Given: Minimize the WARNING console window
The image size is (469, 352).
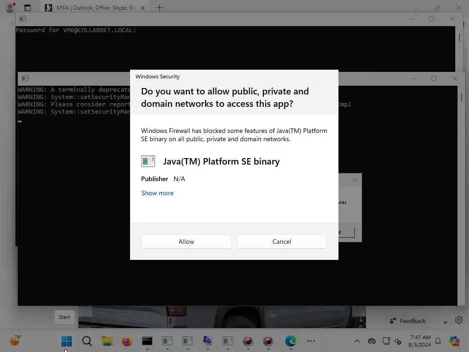Looking at the screenshot, I should click(413, 78).
